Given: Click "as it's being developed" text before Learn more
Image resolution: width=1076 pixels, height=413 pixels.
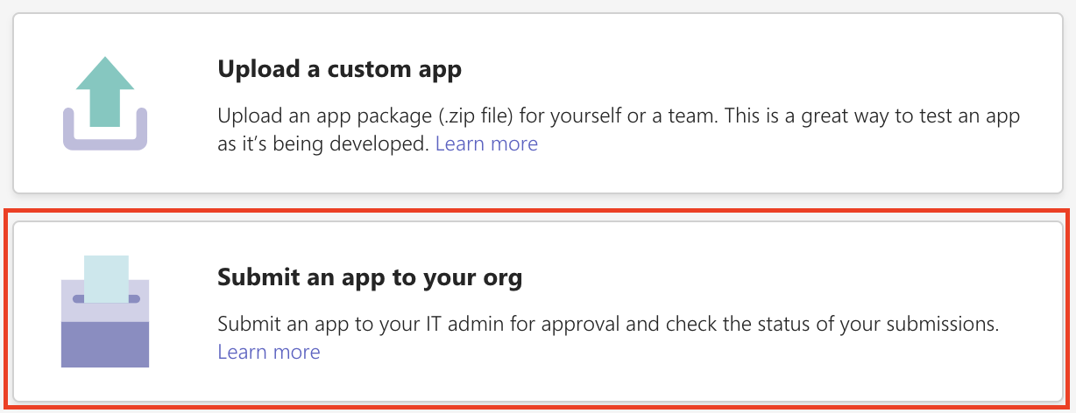Looking at the screenshot, I should click(x=324, y=143).
